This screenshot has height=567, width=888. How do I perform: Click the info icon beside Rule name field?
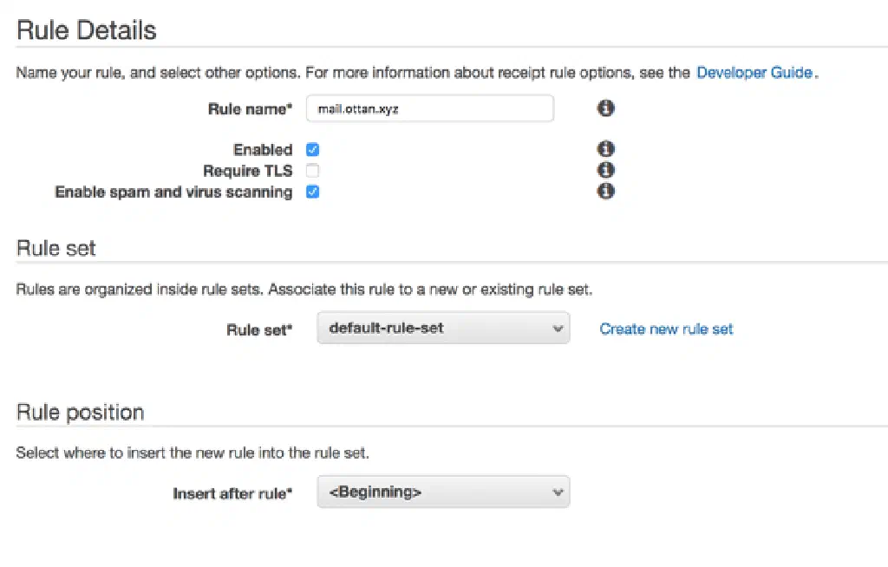point(606,108)
